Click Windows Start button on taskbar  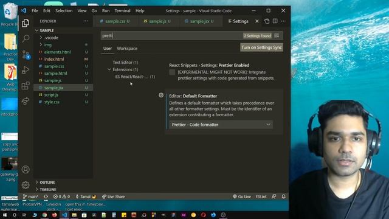[x=4, y=215]
